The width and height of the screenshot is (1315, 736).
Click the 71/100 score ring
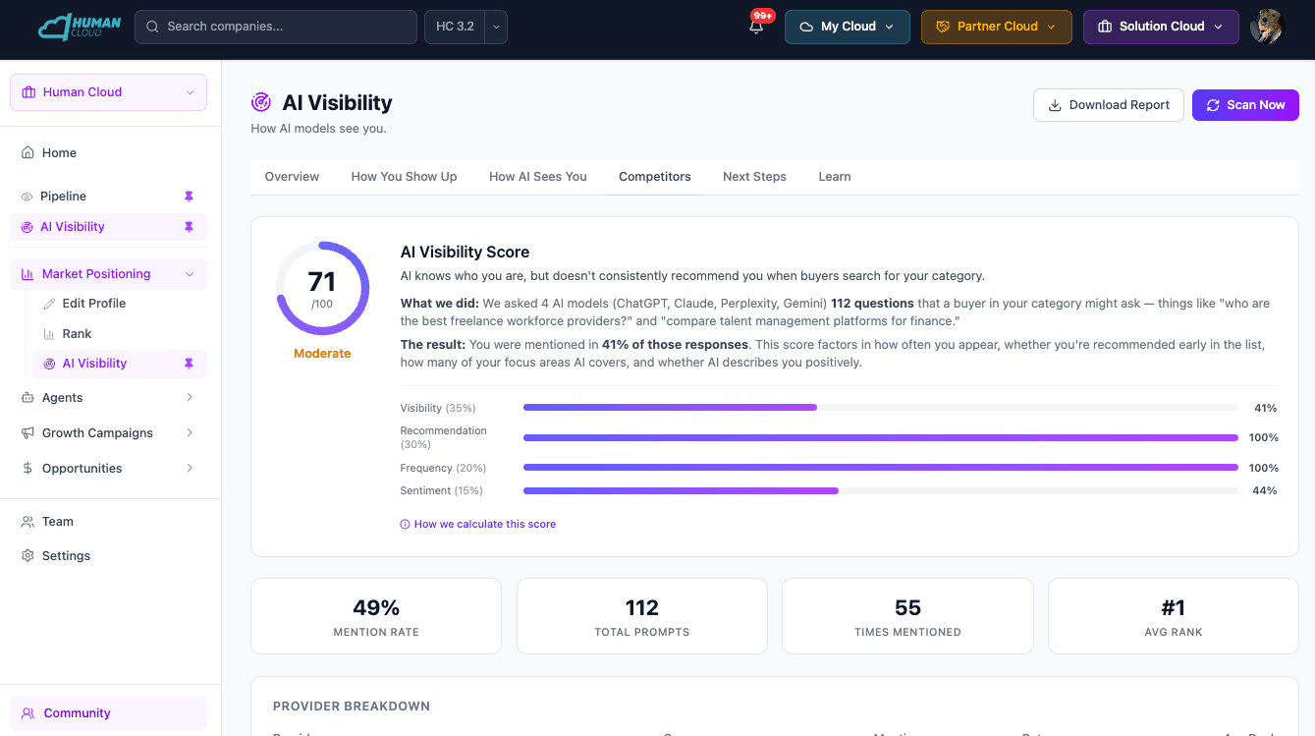322,288
